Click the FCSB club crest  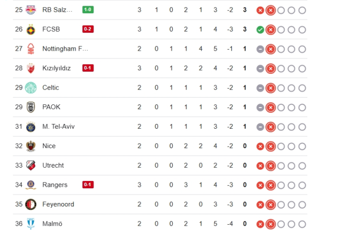(x=31, y=30)
